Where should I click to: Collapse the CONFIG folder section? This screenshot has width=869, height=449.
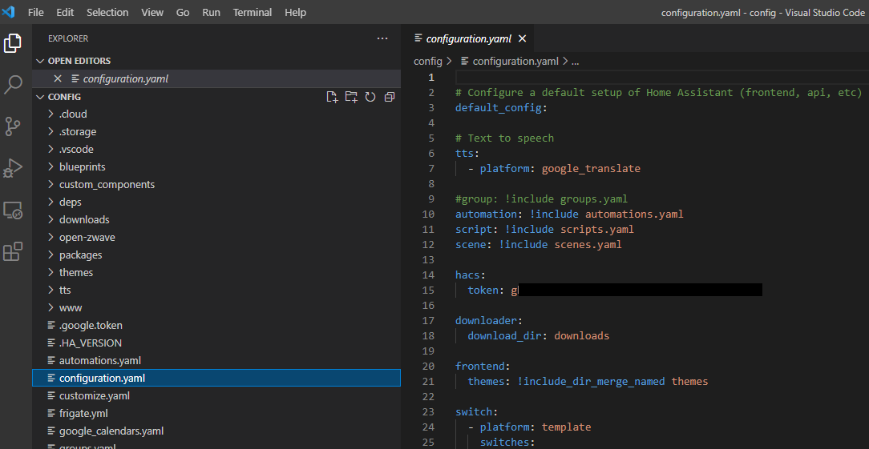tap(40, 97)
